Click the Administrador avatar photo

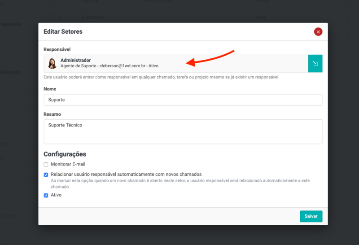pos(53,63)
